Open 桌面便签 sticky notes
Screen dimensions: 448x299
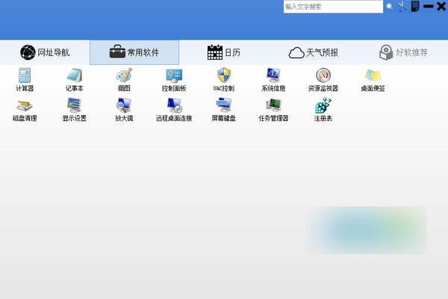(x=373, y=76)
